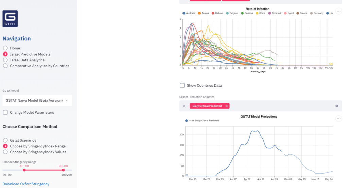Click the Navigation heading in the sidebar

pyautogui.click(x=17, y=39)
